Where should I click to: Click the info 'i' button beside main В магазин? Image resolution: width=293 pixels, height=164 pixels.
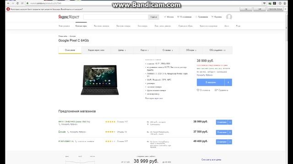point(228,82)
